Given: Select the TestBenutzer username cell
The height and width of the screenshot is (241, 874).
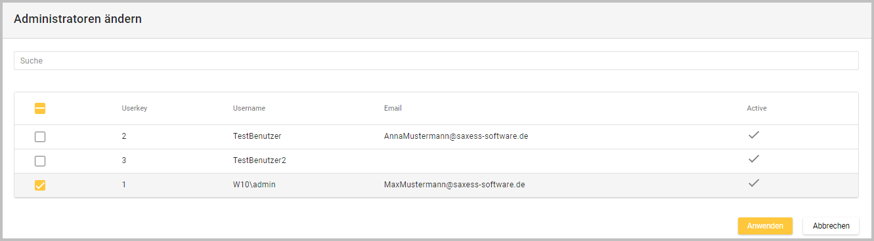Looking at the screenshot, I should [x=257, y=136].
